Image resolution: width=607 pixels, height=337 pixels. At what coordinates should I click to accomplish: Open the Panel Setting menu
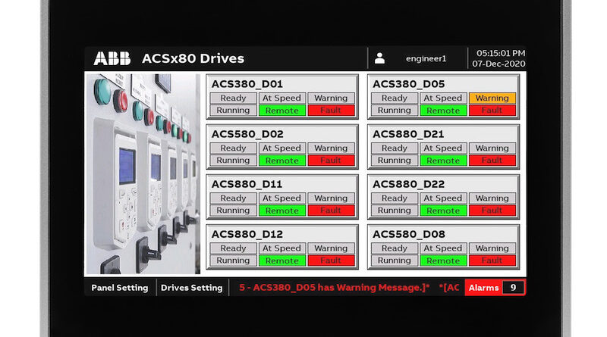[x=120, y=288]
